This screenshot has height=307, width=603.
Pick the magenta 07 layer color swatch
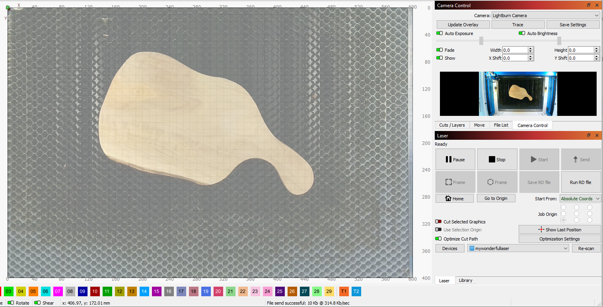58,291
